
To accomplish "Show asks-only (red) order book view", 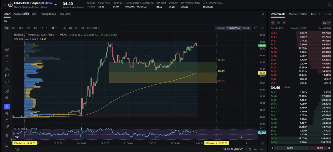I will pyautogui.click(x=284, y=23).
